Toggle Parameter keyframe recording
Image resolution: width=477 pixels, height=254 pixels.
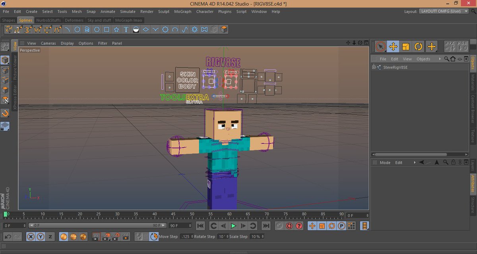(x=341, y=226)
